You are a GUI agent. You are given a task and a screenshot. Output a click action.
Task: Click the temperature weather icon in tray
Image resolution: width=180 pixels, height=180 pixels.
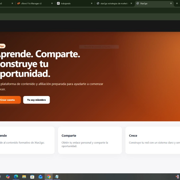click(x=177, y=176)
